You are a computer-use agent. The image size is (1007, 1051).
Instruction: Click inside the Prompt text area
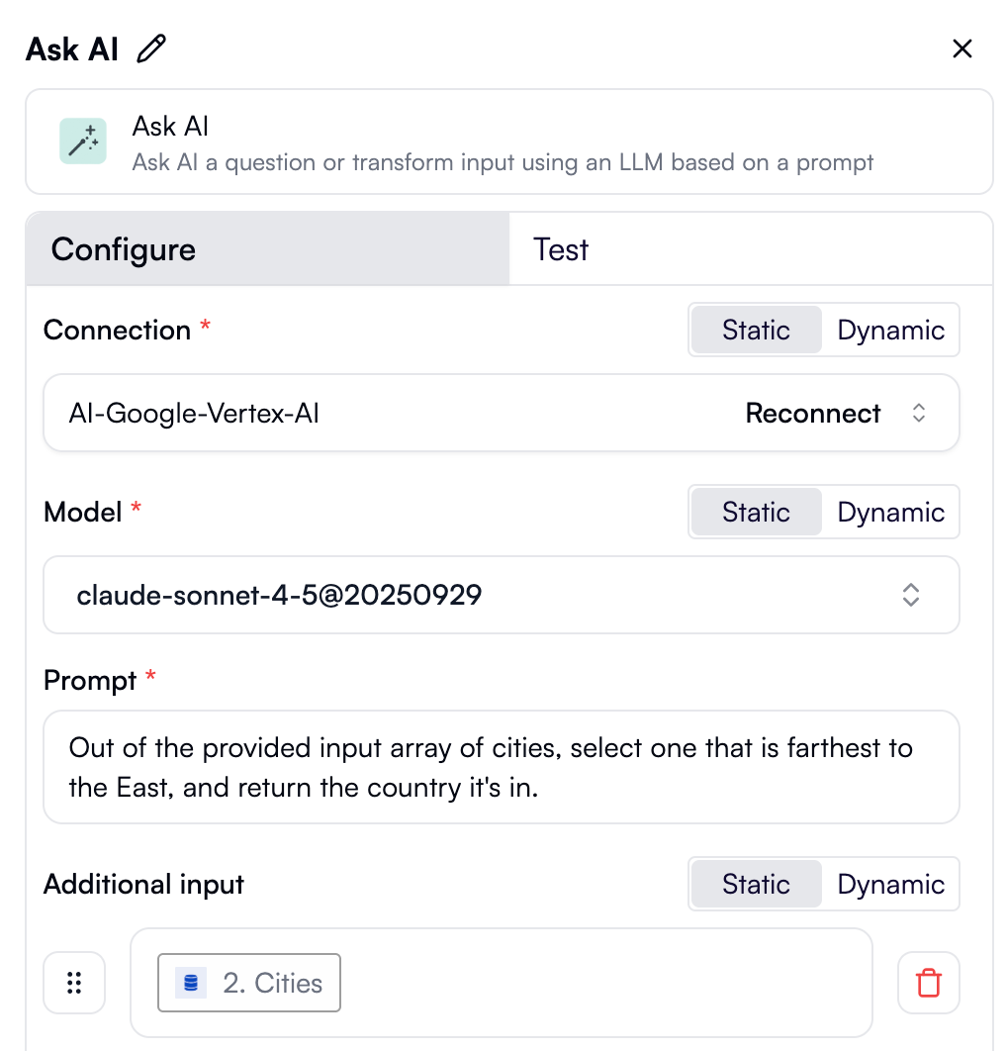click(x=501, y=767)
